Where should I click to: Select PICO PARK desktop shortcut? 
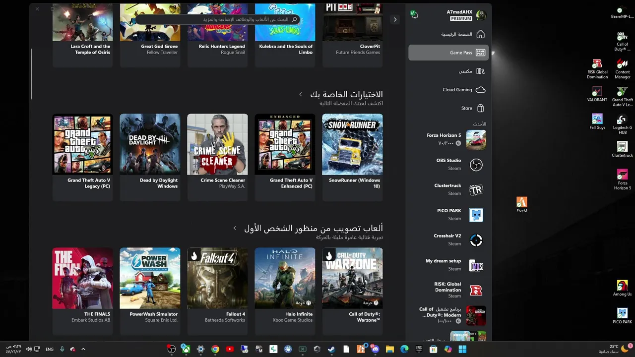(622, 316)
